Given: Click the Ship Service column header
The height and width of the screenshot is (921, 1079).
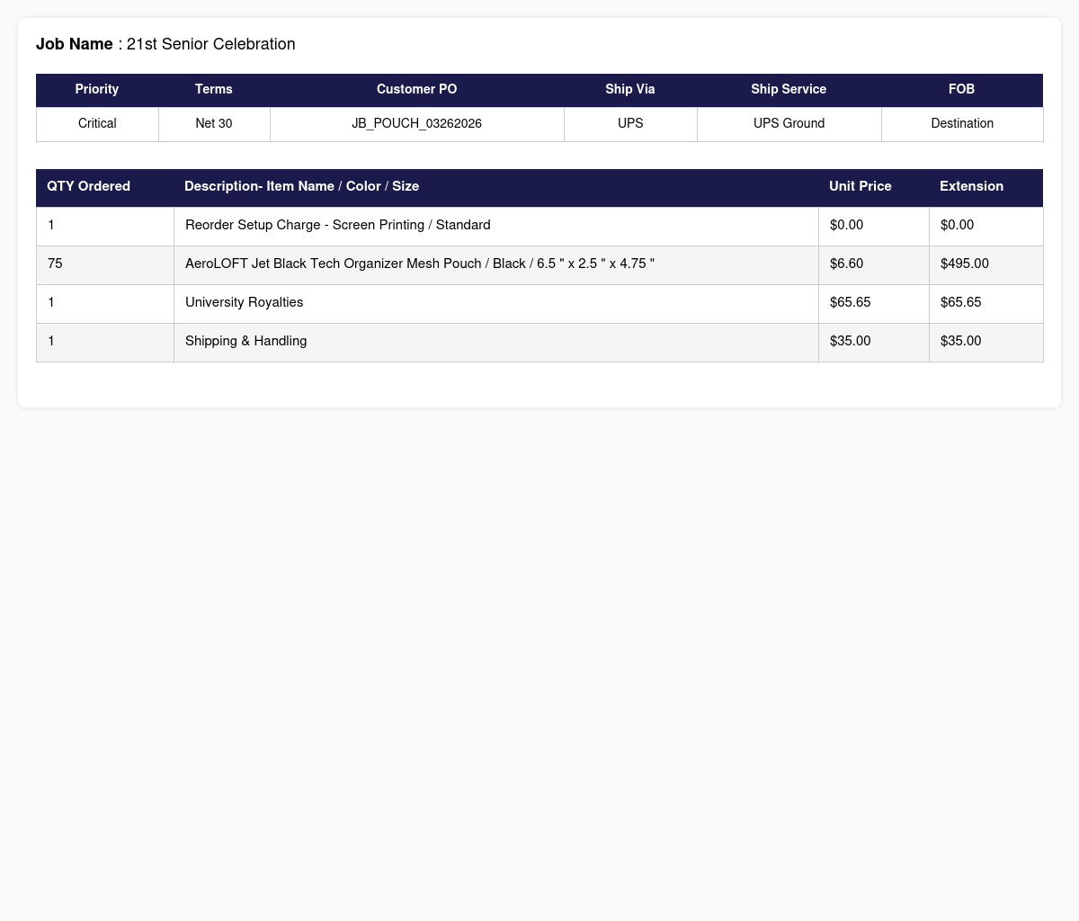Looking at the screenshot, I should pyautogui.click(x=789, y=90).
